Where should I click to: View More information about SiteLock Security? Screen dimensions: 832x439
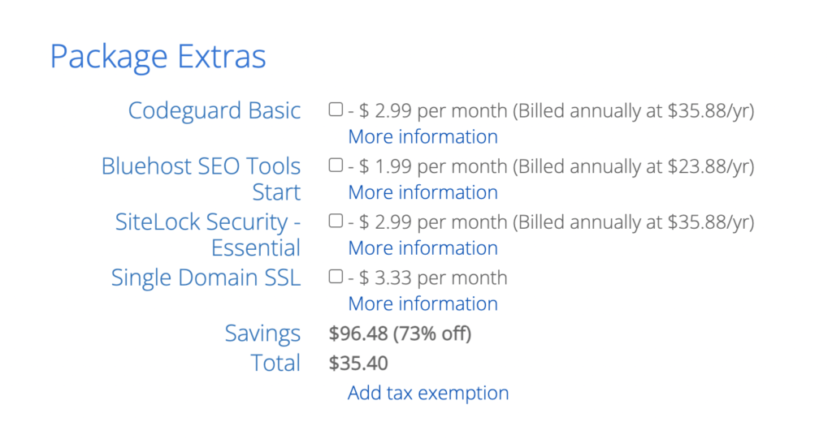click(x=422, y=248)
